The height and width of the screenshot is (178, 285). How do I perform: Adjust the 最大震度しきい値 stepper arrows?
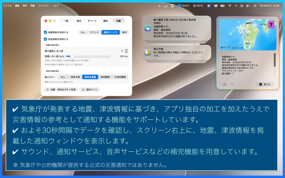pos(126,51)
